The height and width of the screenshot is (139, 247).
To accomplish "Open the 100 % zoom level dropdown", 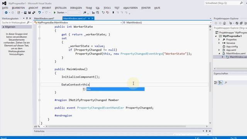I will tap(44, 126).
